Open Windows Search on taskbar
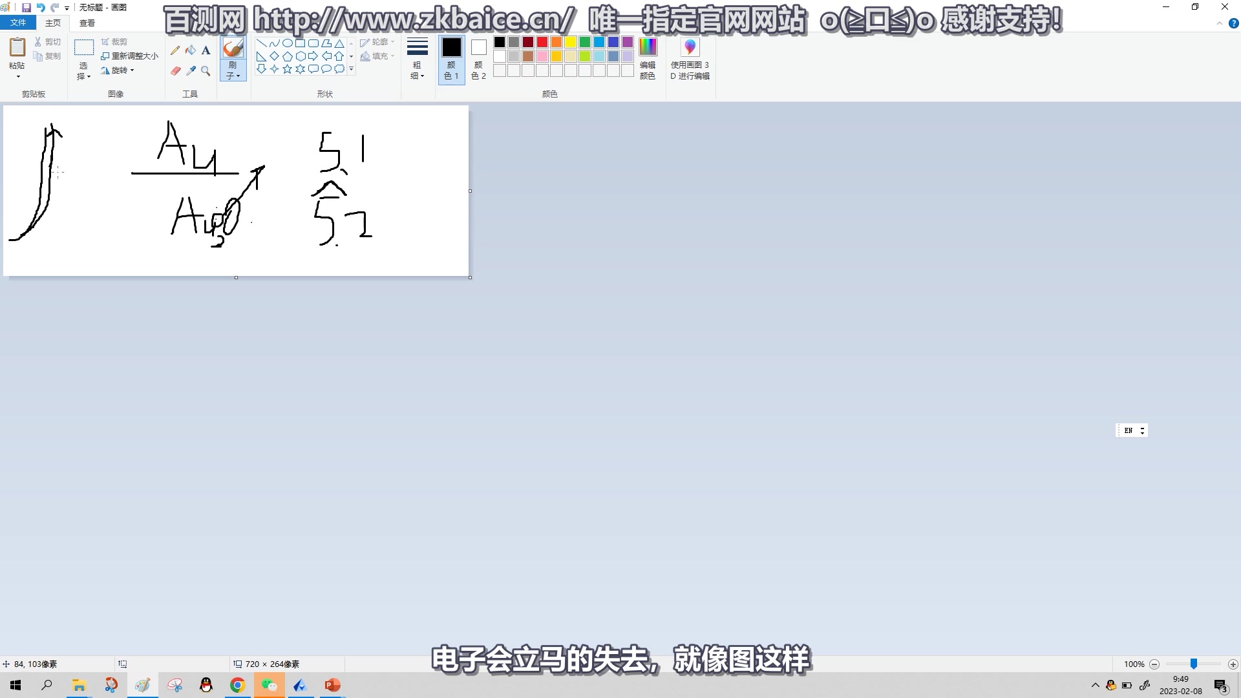The width and height of the screenshot is (1241, 698). [47, 685]
